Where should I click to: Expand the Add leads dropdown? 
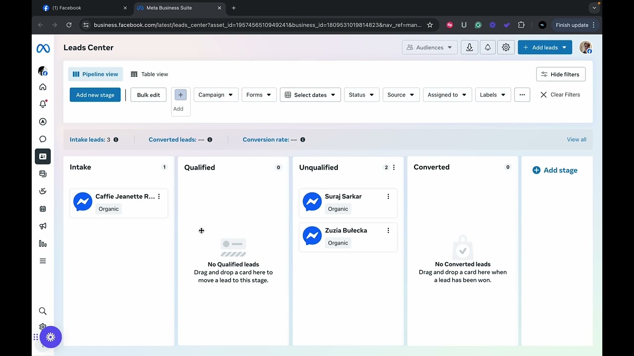[545, 47]
